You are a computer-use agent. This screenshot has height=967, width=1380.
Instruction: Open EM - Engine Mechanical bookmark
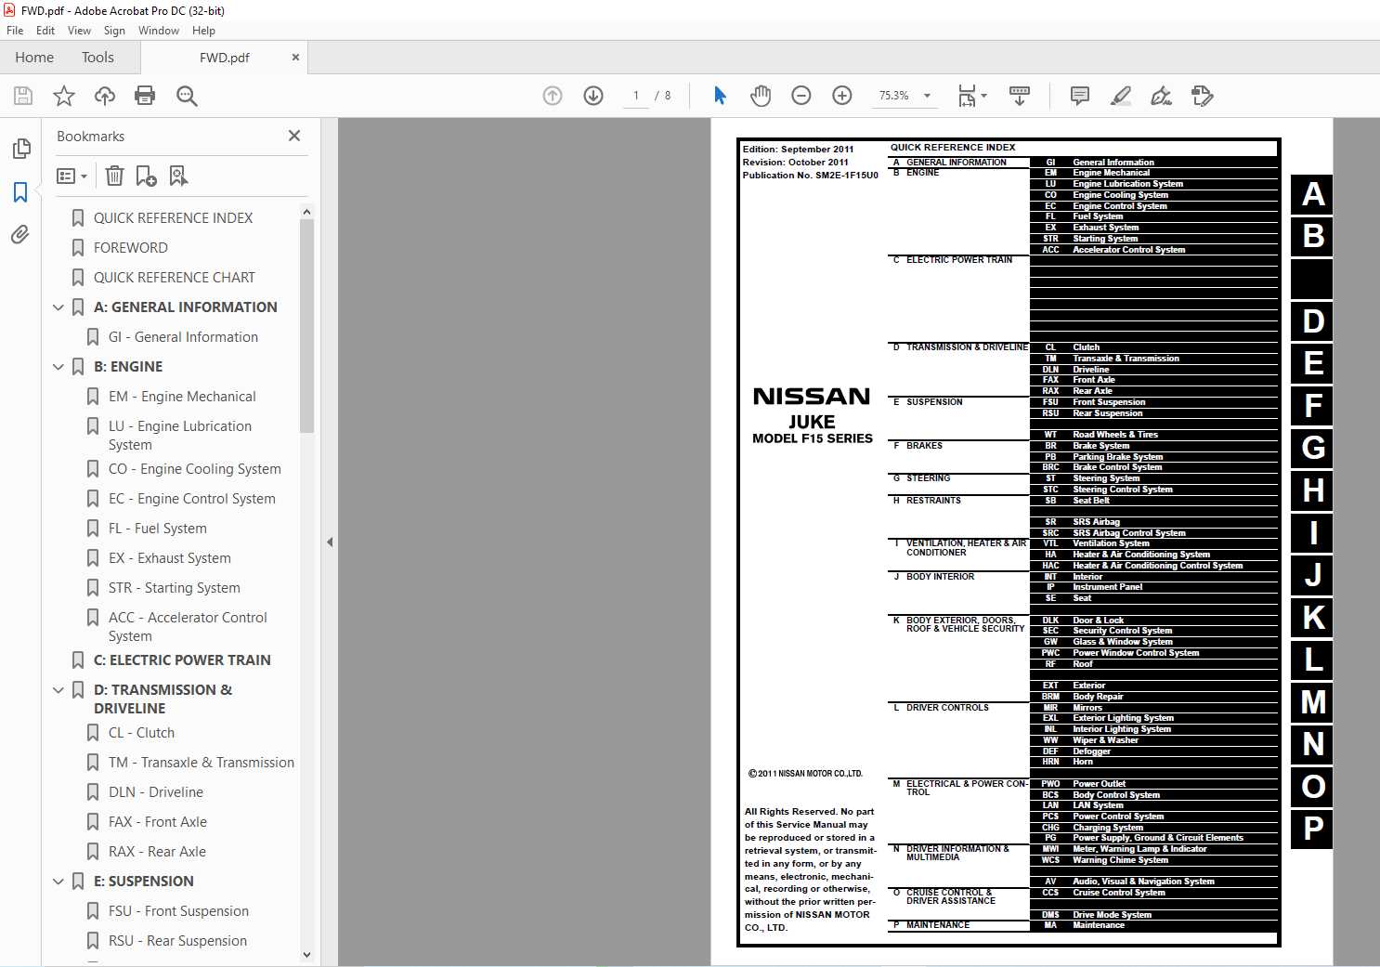[x=182, y=397]
